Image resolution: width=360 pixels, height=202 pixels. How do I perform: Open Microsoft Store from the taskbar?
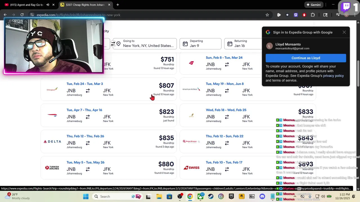tap(169, 196)
